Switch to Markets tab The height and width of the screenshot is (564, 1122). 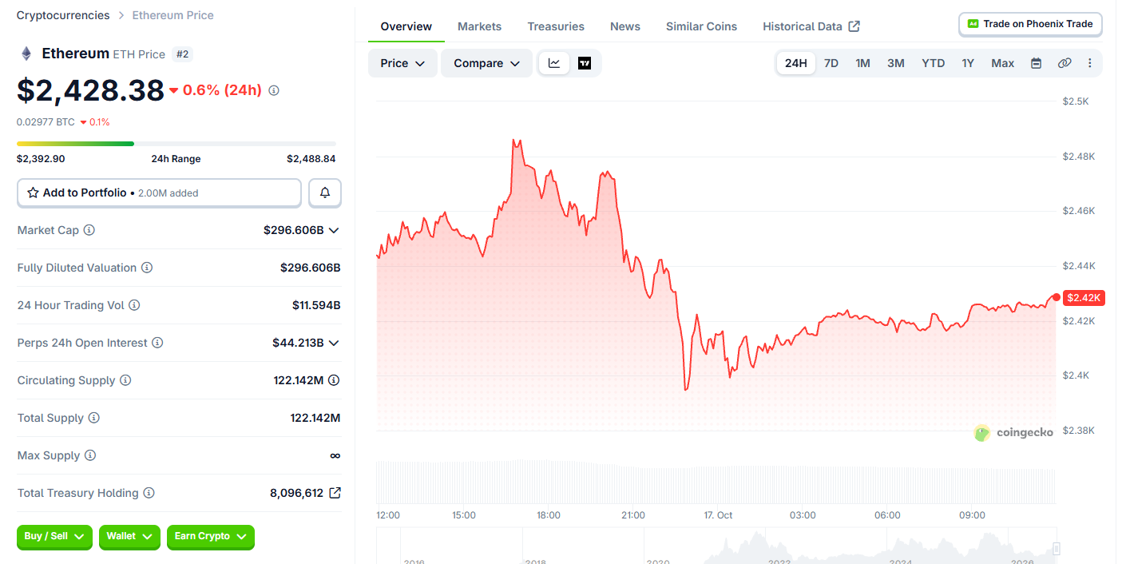[x=479, y=26]
